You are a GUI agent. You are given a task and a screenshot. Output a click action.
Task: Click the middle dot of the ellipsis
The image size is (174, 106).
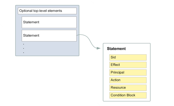(24, 48)
